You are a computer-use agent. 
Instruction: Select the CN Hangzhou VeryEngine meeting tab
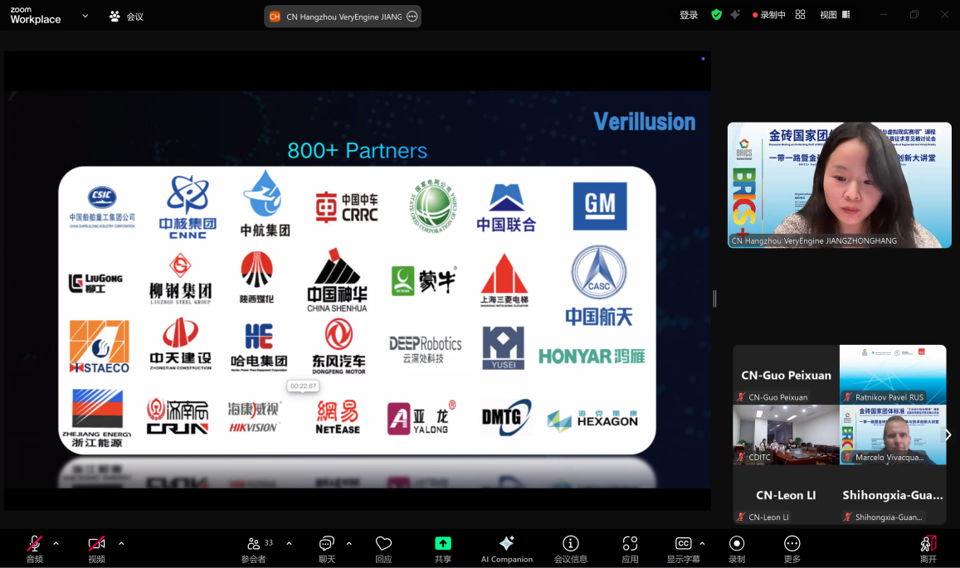tap(342, 17)
